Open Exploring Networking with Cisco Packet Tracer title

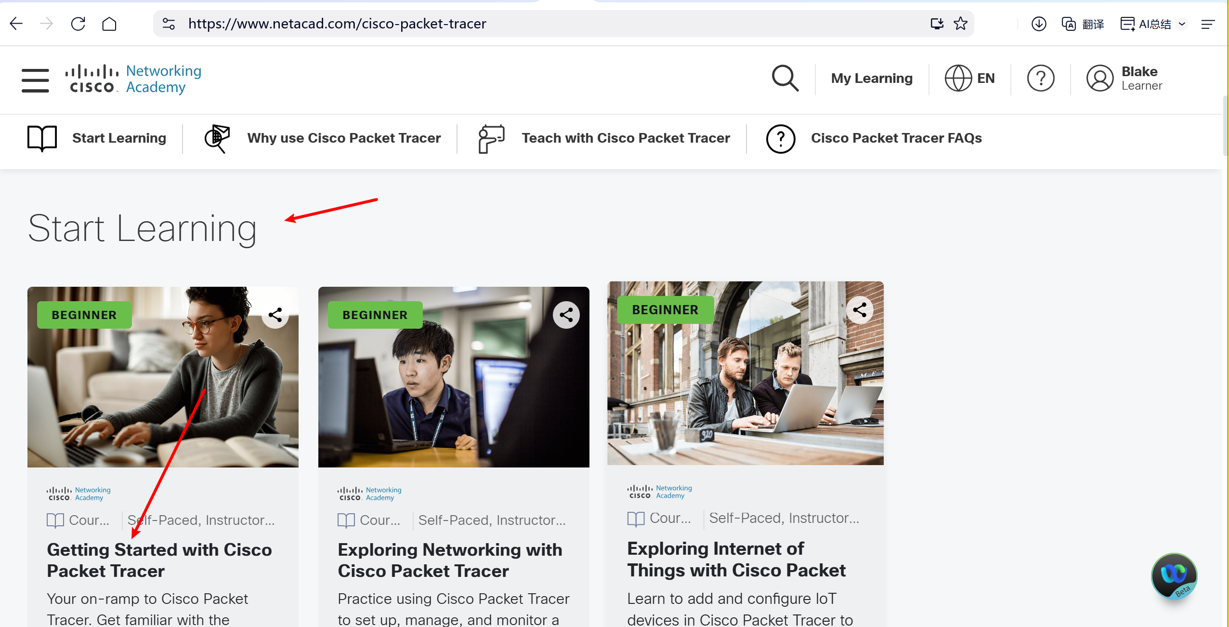[x=450, y=560]
